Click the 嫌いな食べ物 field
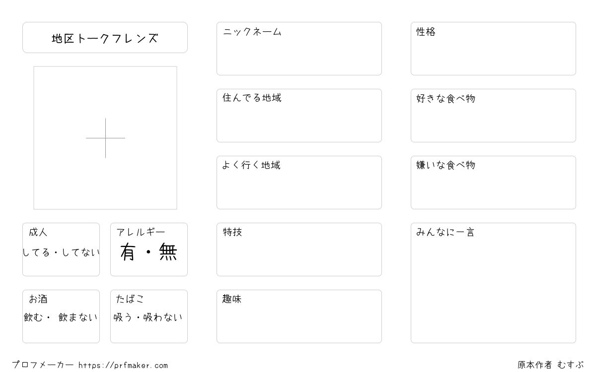Viewport: 596px width, 372px height. 493,183
